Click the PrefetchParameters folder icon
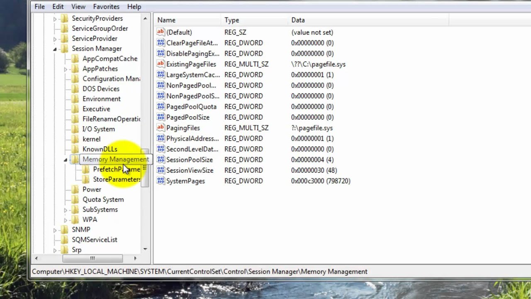Viewport: 531px width, 299px height. coord(85,169)
